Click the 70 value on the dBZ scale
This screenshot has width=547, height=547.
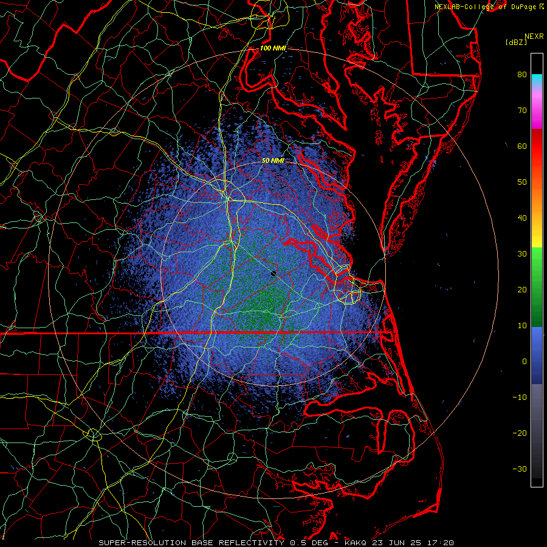pos(522,110)
